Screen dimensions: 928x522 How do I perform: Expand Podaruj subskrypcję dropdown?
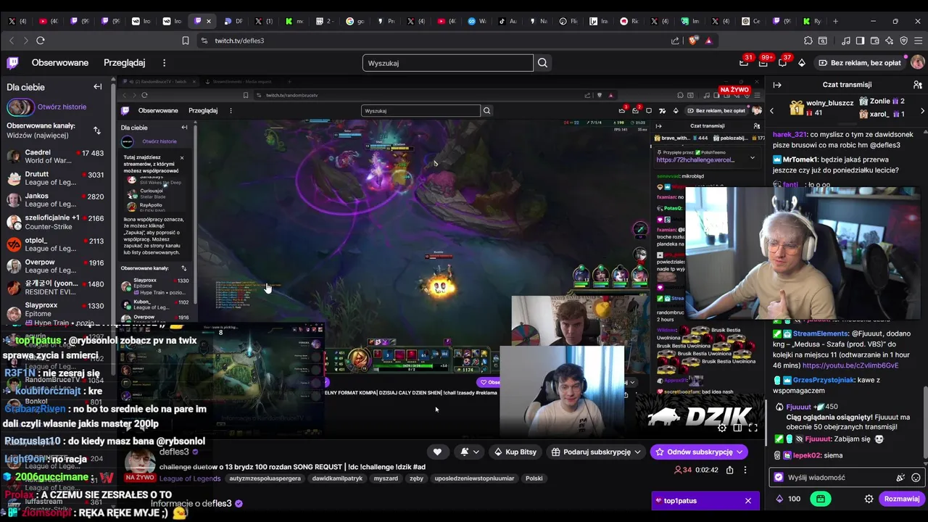coord(637,452)
